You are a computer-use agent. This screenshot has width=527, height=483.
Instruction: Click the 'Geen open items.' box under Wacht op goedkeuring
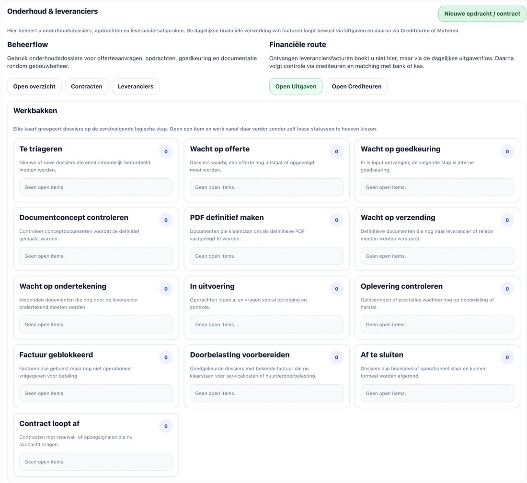[437, 187]
